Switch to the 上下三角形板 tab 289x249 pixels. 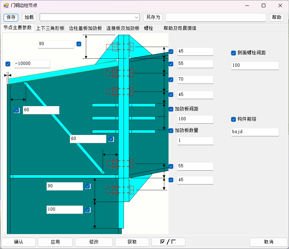[50, 28]
